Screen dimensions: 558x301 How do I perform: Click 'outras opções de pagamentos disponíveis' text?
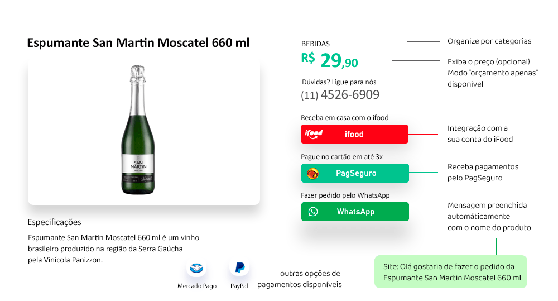(x=299, y=279)
